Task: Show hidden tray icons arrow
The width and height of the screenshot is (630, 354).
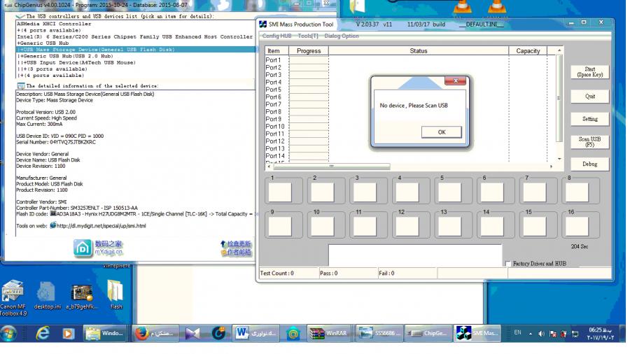Action: (531, 334)
